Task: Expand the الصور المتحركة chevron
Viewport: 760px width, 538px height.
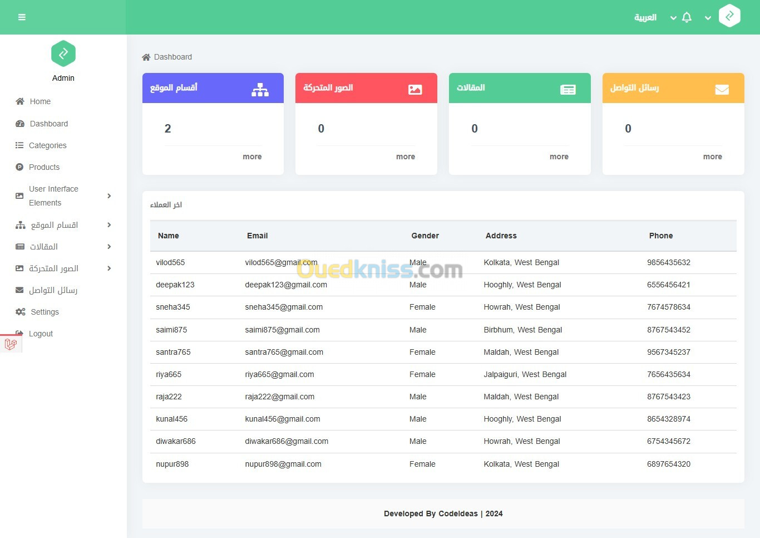Action: [109, 268]
